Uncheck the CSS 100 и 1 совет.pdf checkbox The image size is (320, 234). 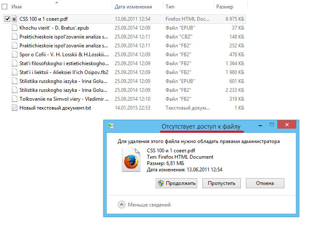pyautogui.click(x=7, y=19)
